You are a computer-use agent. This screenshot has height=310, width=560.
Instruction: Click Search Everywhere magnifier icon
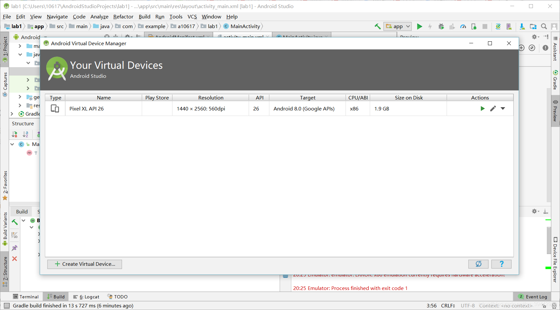544,26
